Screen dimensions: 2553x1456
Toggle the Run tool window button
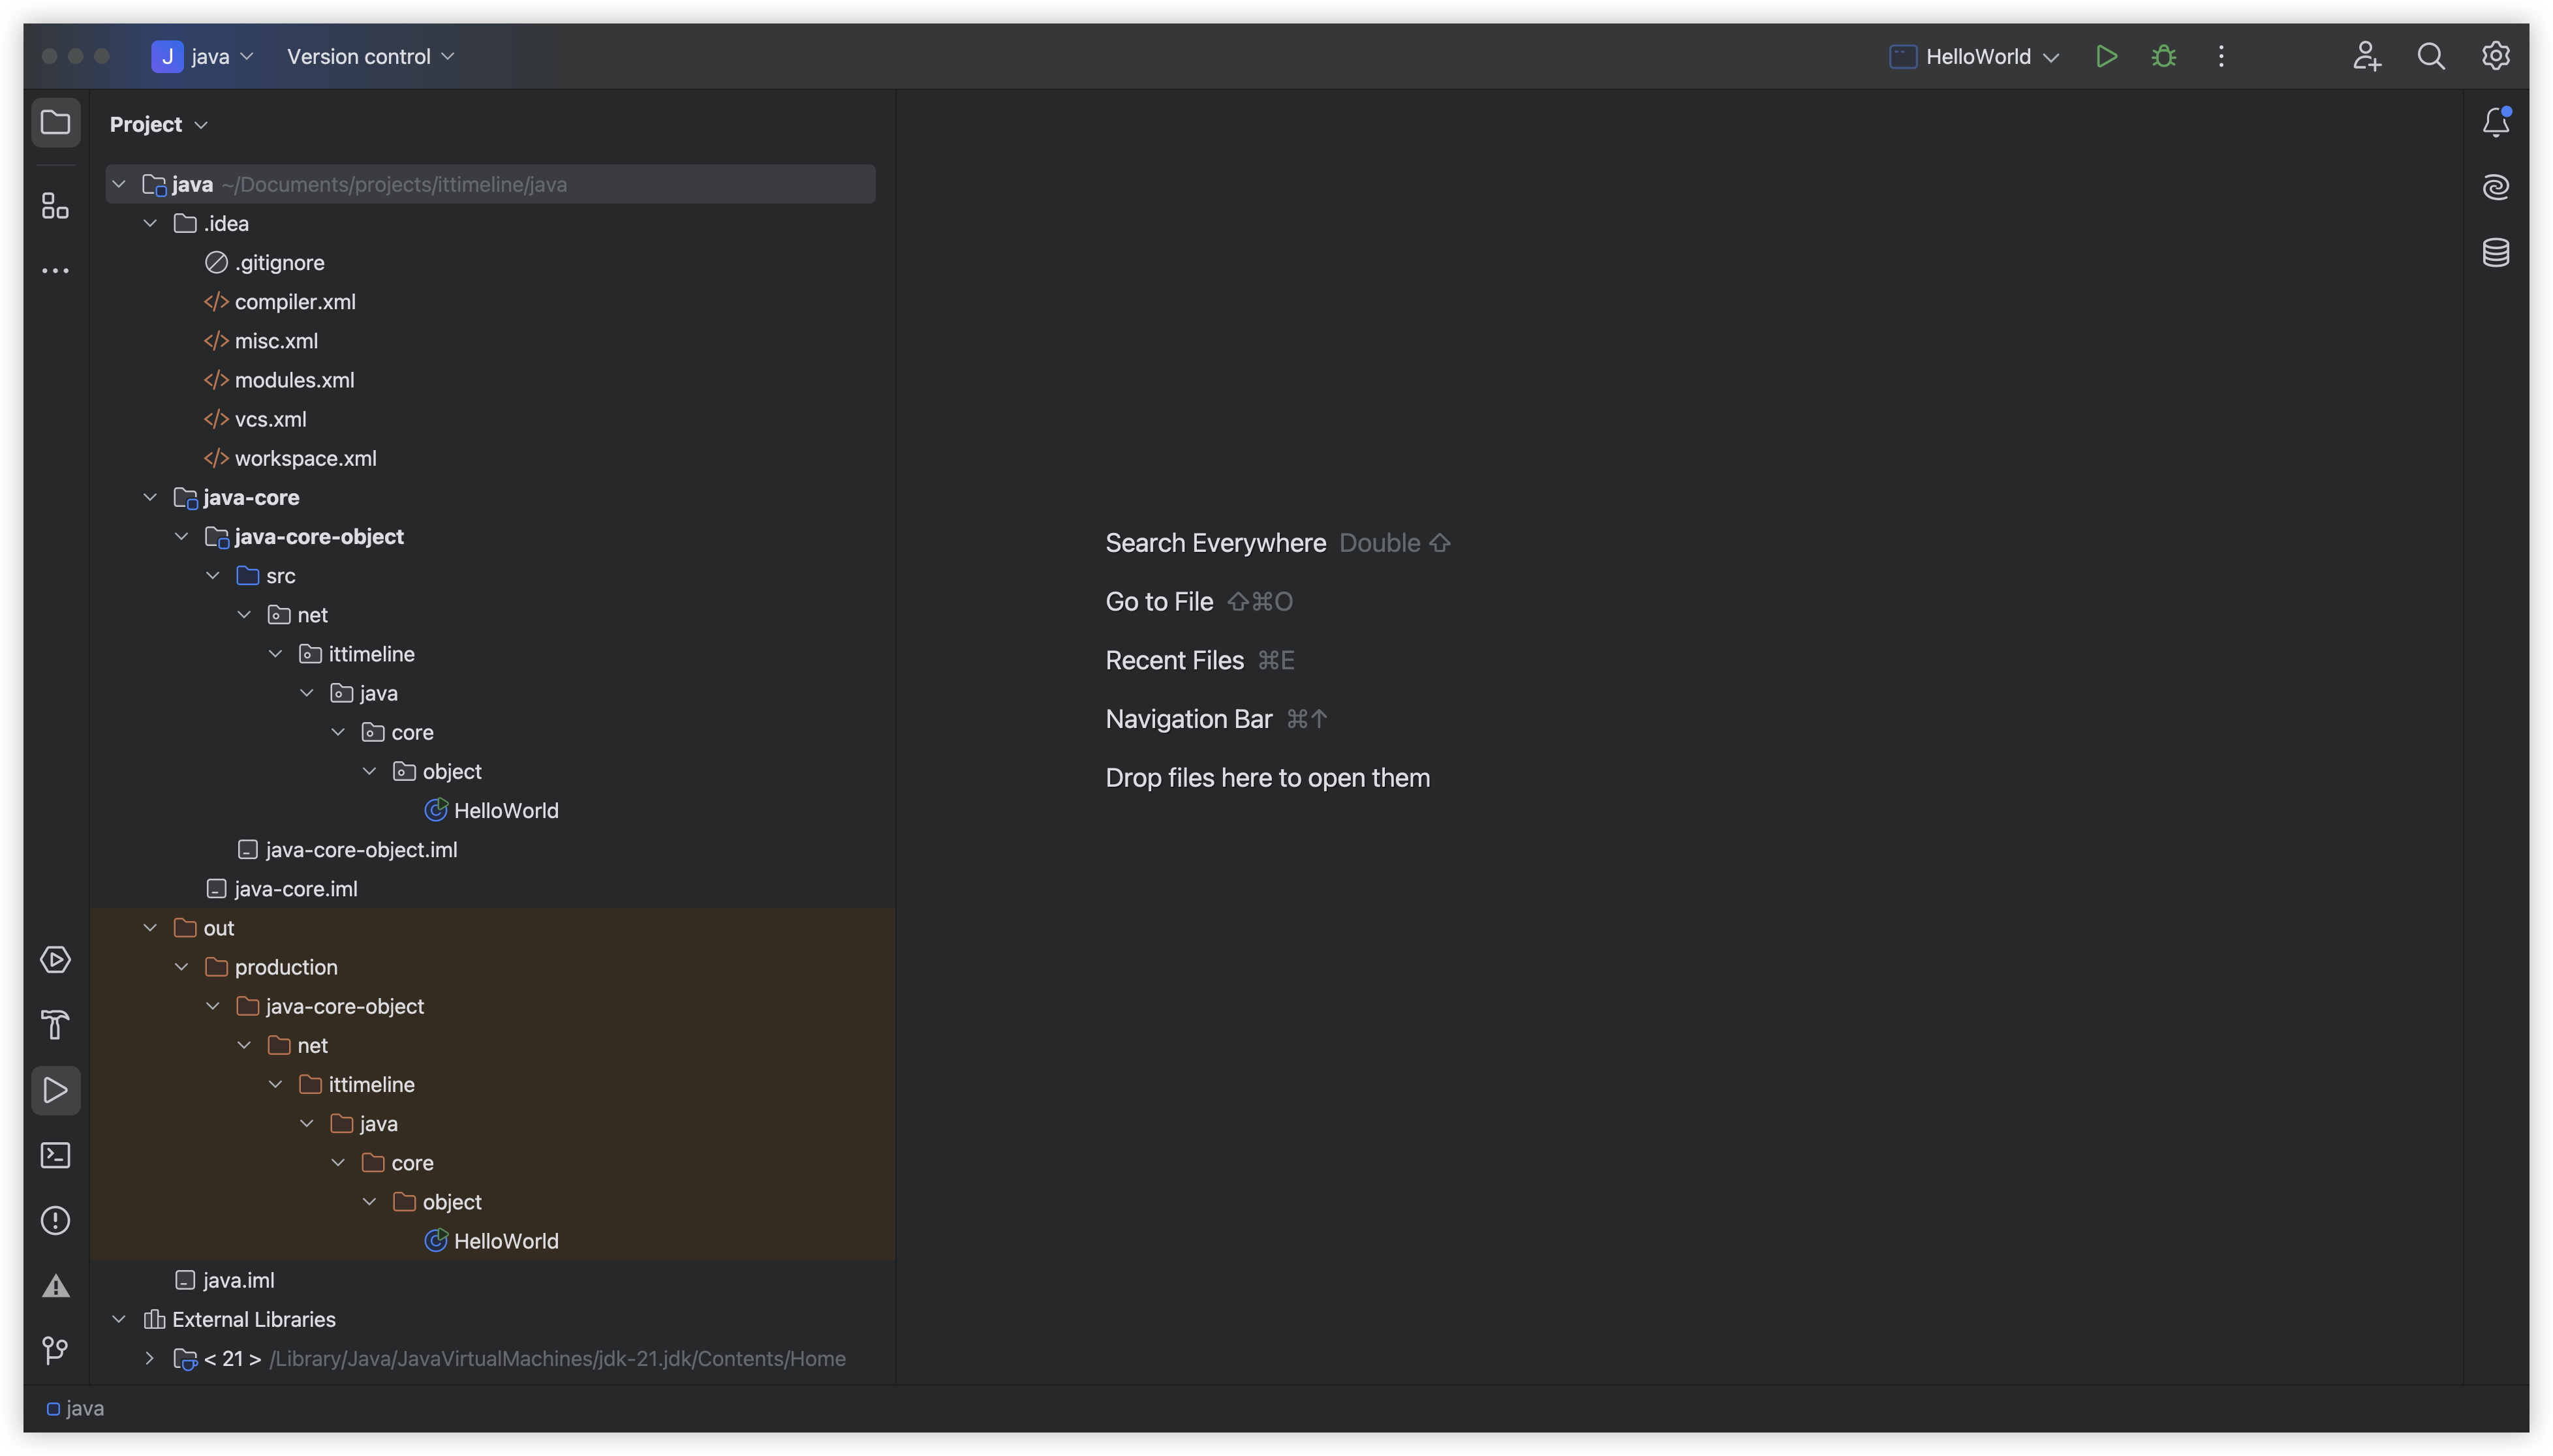tap(55, 1090)
